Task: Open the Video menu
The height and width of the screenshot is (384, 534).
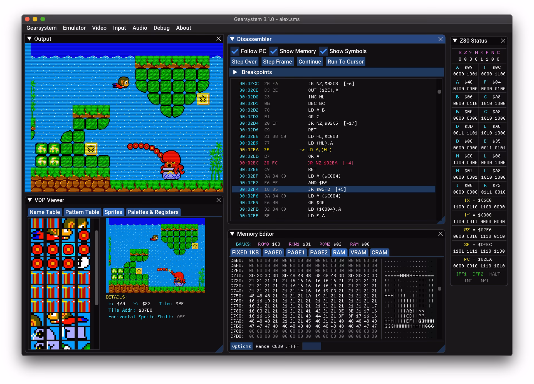Action: [x=99, y=28]
